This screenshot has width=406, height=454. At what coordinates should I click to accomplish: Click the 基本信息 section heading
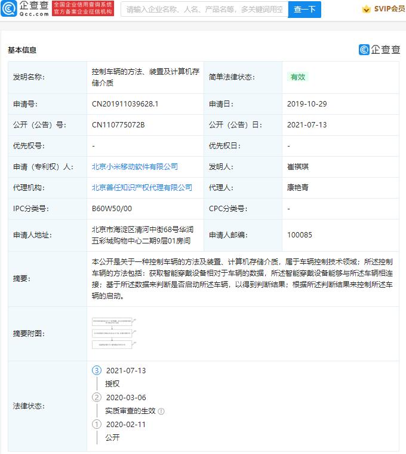(x=22, y=50)
